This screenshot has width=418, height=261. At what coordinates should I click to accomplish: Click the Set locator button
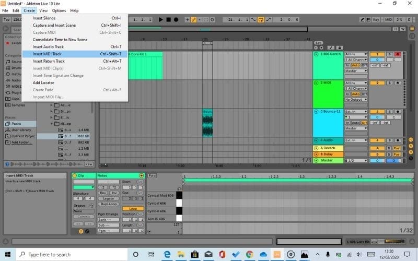(318, 43)
